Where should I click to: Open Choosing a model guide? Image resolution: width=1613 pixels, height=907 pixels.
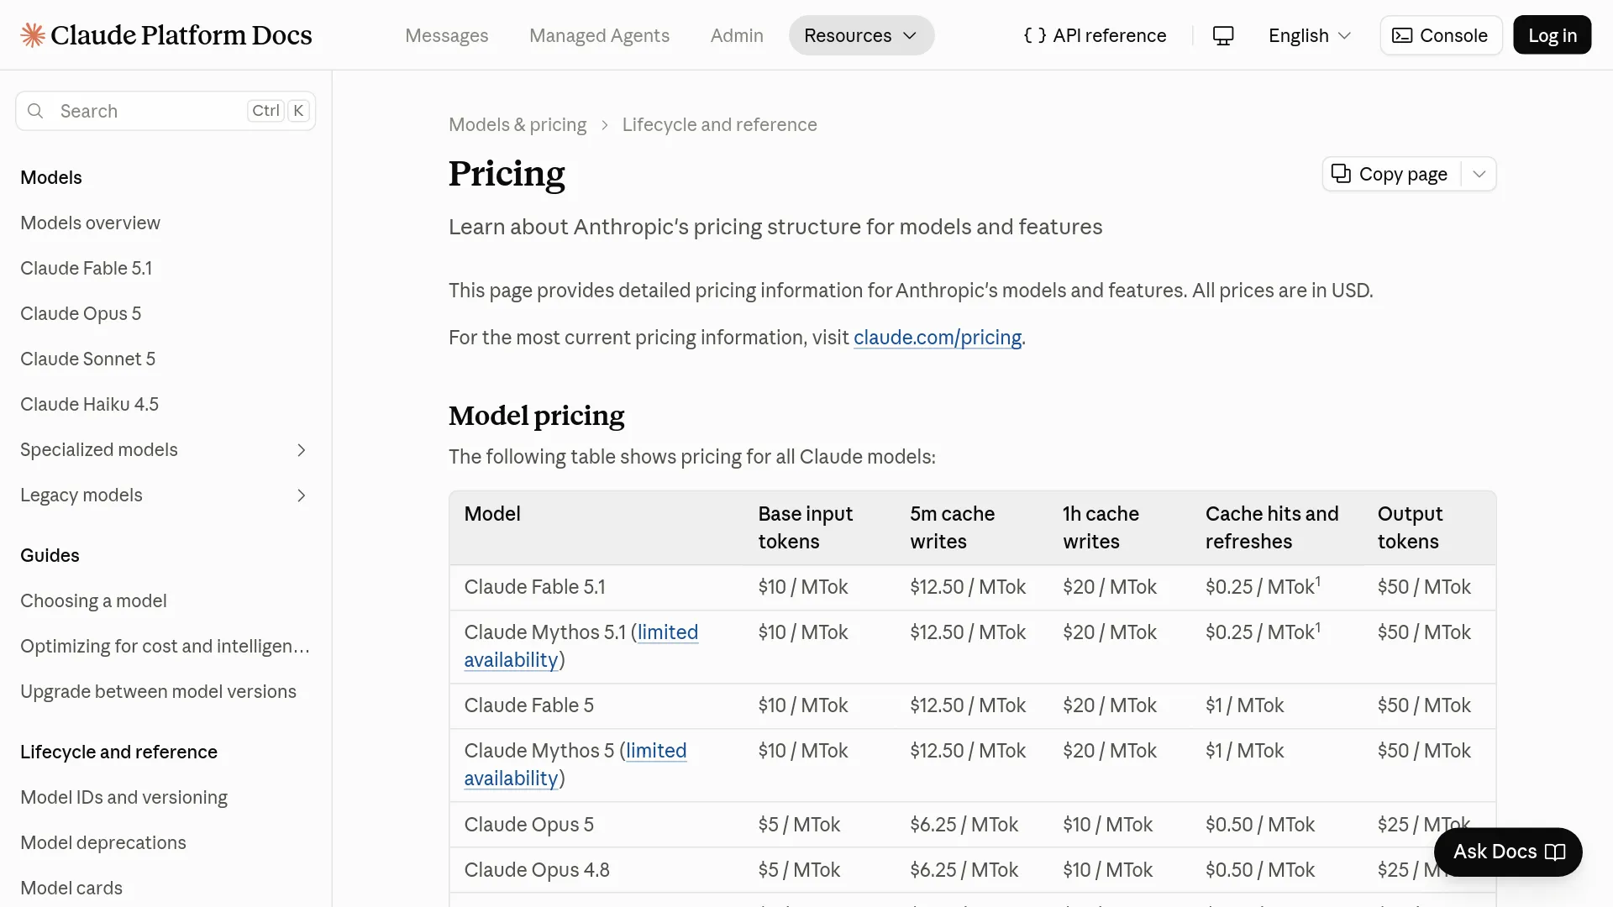point(93,600)
